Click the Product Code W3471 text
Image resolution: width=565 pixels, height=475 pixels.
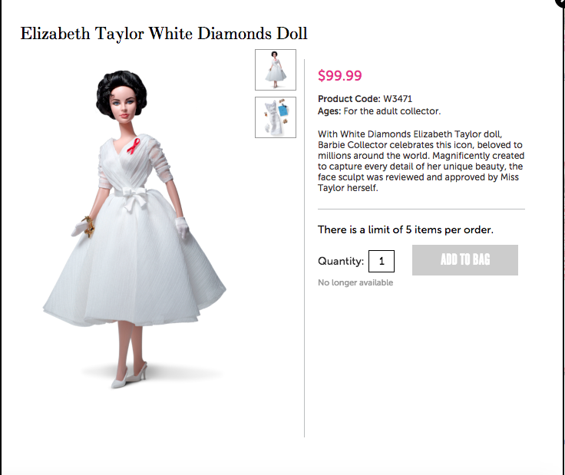click(365, 99)
